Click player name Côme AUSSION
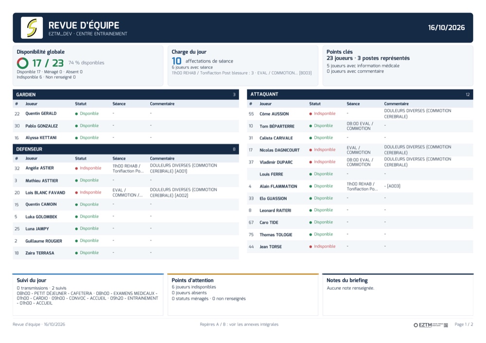486x343 pixels. pos(274,114)
